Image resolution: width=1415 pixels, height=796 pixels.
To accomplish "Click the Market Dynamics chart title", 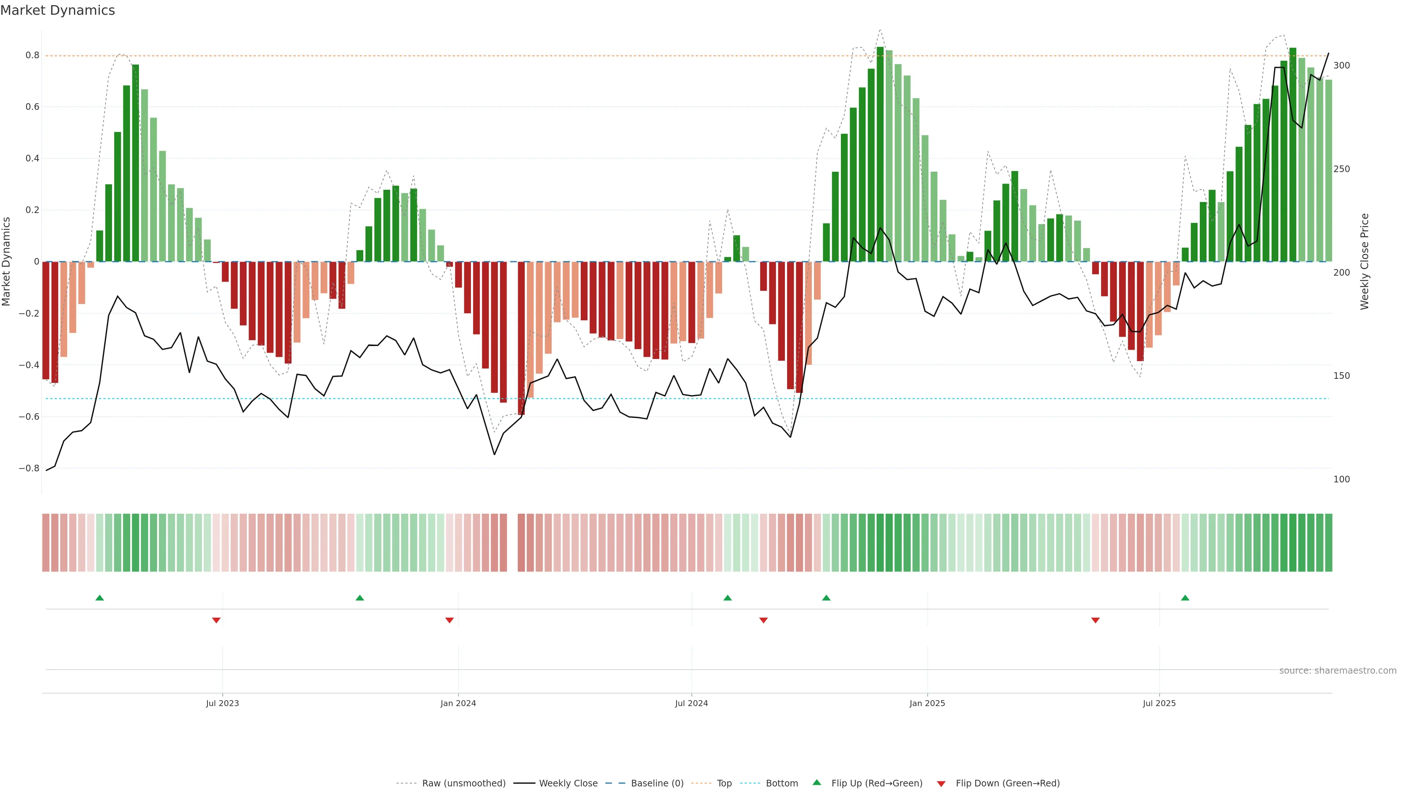I will (x=58, y=10).
